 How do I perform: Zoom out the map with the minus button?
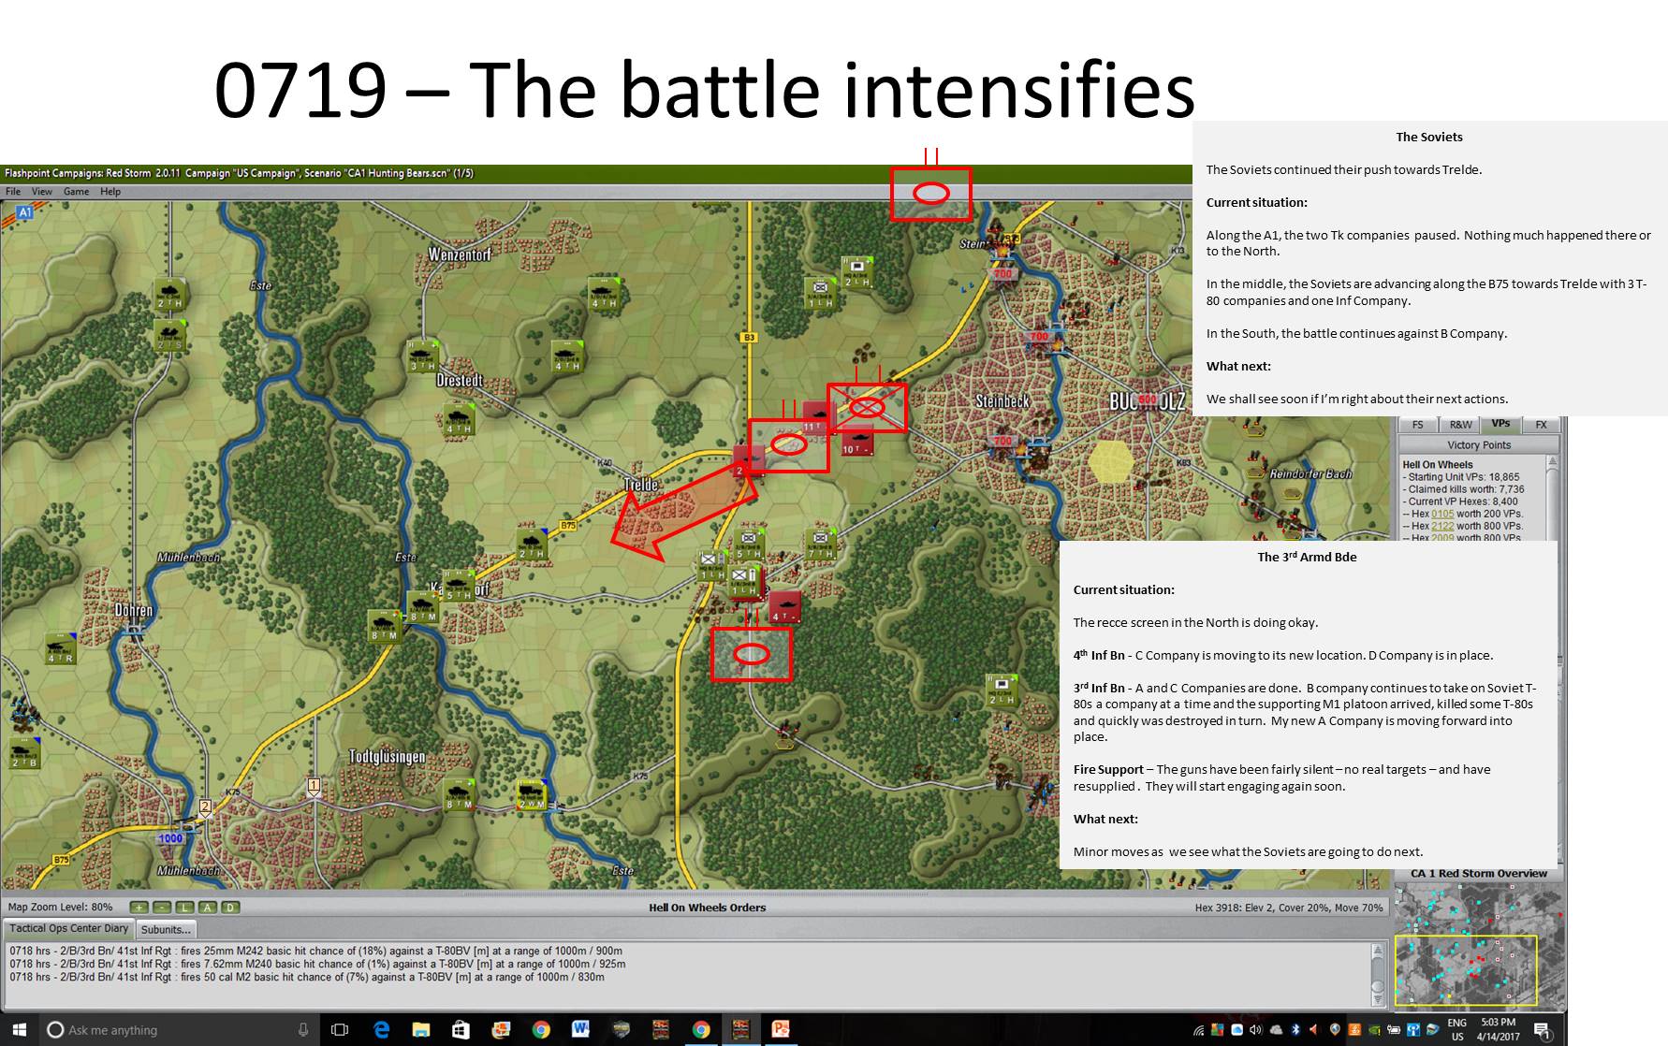162,908
